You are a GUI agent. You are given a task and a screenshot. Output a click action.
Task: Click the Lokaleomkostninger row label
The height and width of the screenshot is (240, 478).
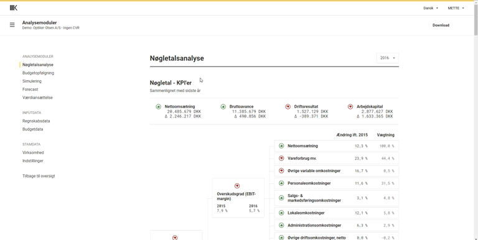pos(306,213)
